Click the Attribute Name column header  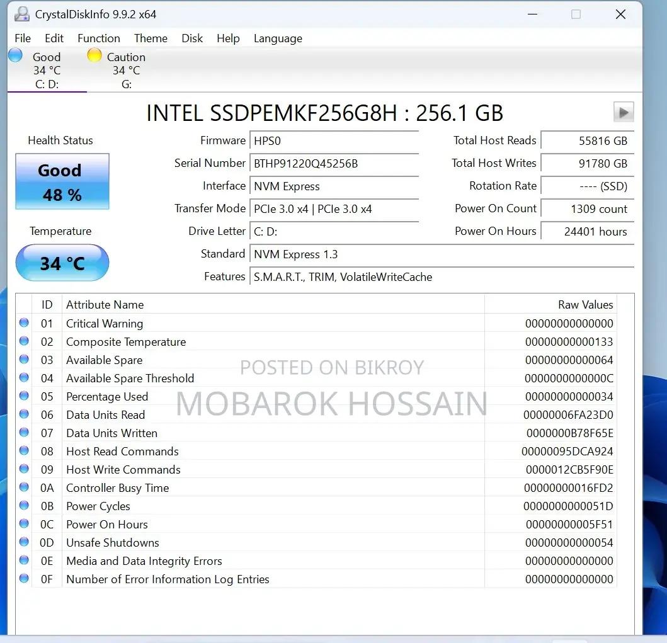pos(273,304)
